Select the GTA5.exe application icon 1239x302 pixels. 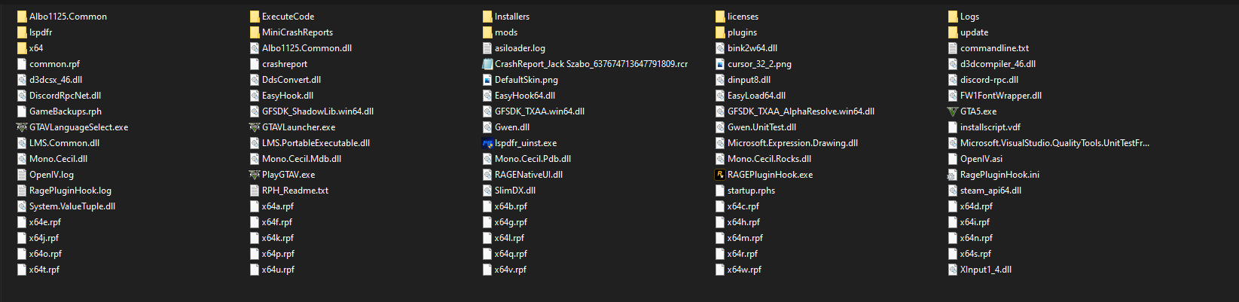click(x=953, y=111)
